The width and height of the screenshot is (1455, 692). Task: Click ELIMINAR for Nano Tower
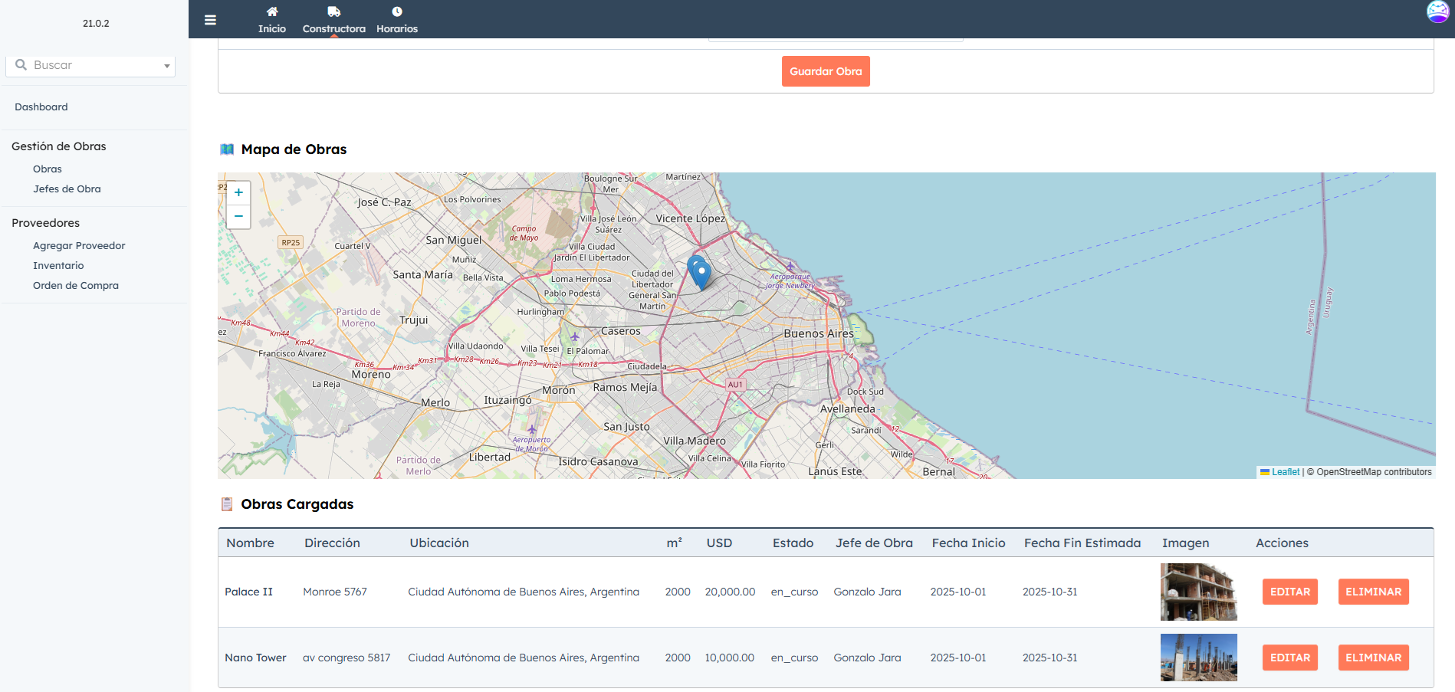[1373, 658]
